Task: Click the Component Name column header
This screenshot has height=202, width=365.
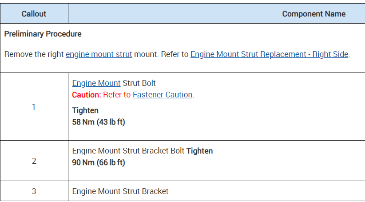Action: (x=313, y=14)
